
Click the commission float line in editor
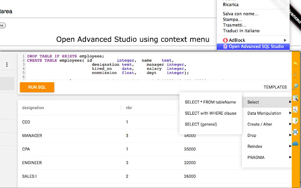tap(140, 73)
